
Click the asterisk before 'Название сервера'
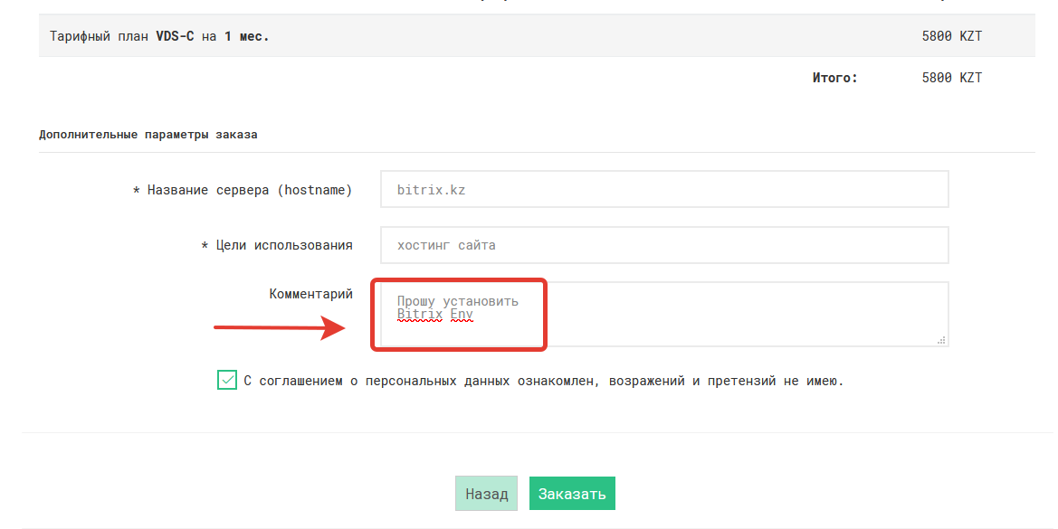click(136, 189)
